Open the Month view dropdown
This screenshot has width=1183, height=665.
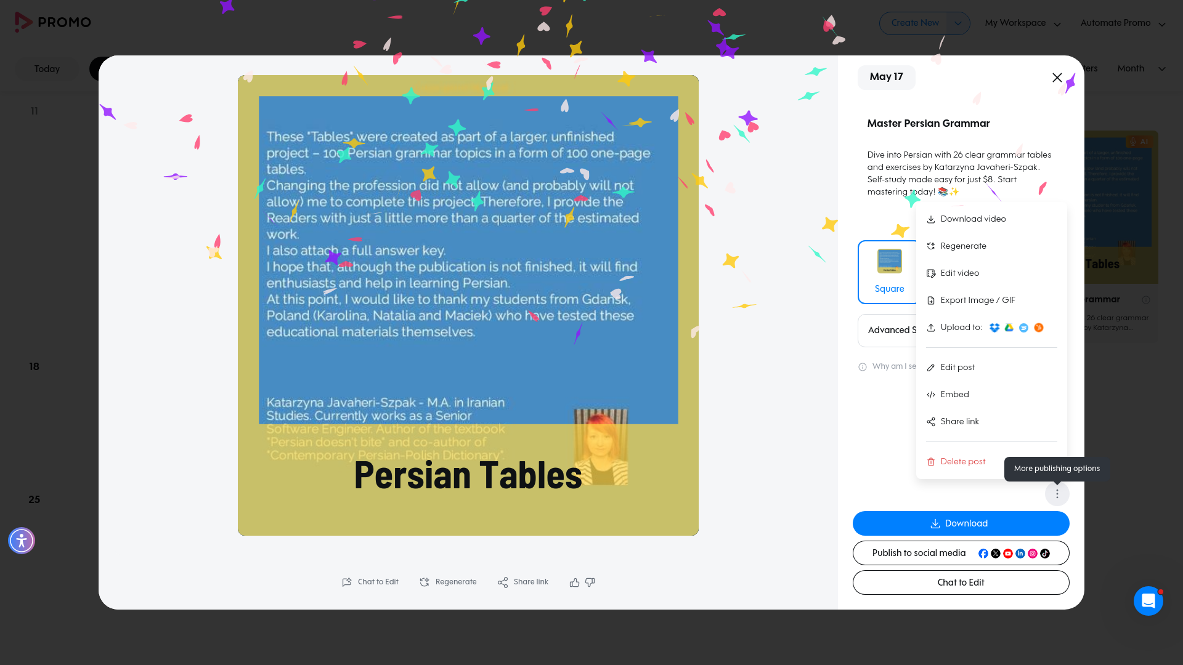(x=1141, y=68)
